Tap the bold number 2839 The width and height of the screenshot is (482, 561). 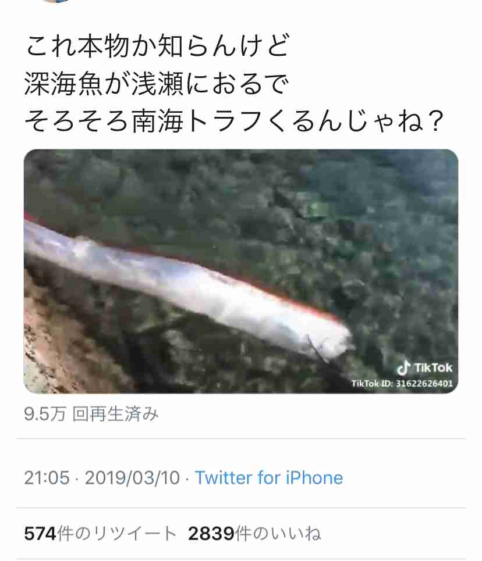pos(211,534)
